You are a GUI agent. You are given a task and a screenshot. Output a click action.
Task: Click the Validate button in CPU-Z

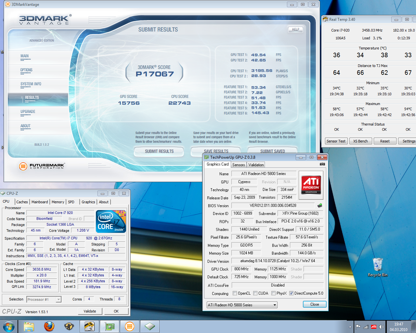pos(90,311)
